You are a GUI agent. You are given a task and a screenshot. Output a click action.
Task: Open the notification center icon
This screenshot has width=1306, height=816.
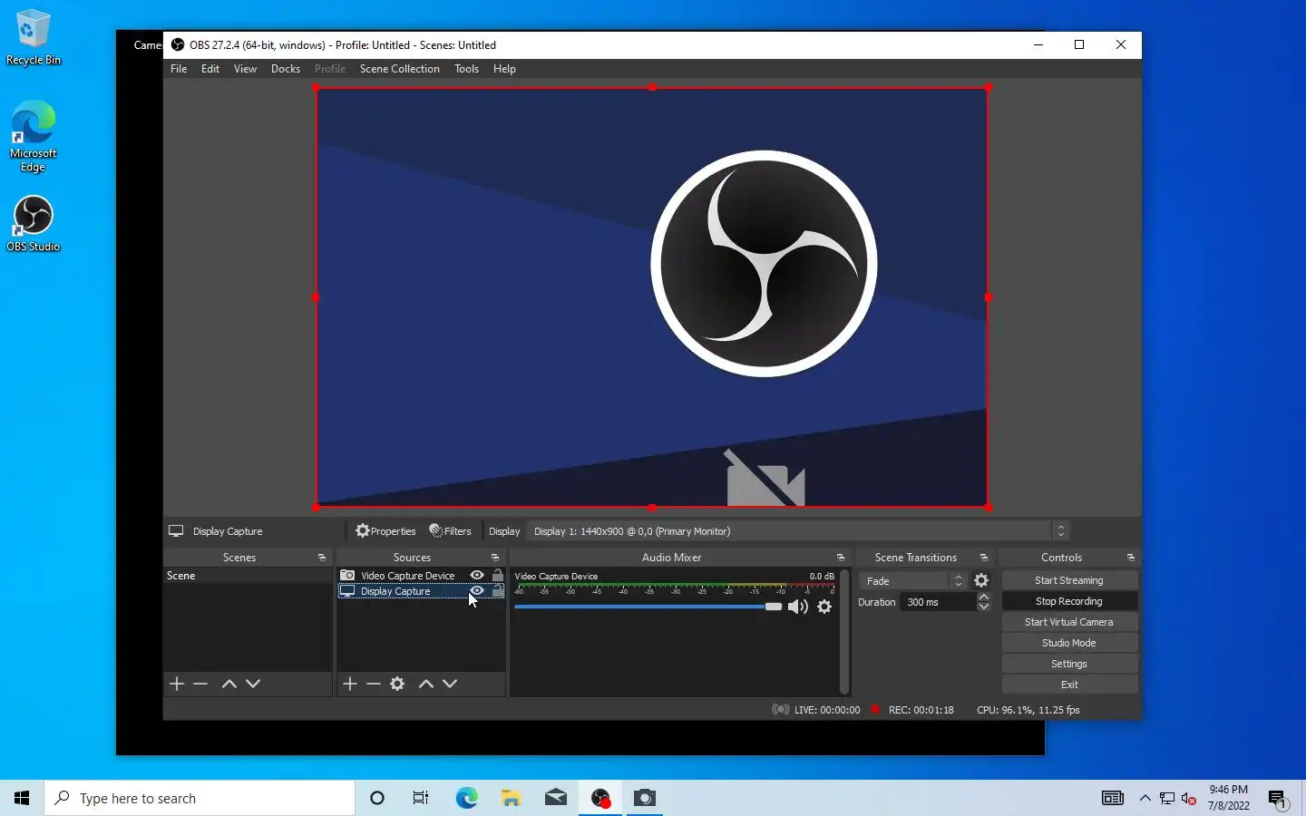tap(1278, 799)
